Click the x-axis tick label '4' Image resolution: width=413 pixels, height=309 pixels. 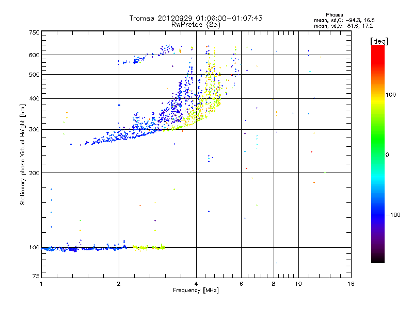196,284
